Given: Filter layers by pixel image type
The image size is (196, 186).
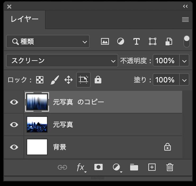Looking at the screenshot, I should tap(105, 42).
